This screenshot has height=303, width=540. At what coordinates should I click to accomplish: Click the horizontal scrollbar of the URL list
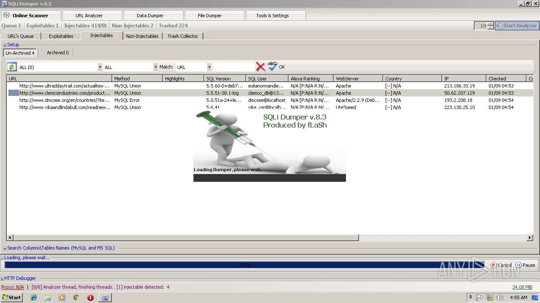click(186, 238)
